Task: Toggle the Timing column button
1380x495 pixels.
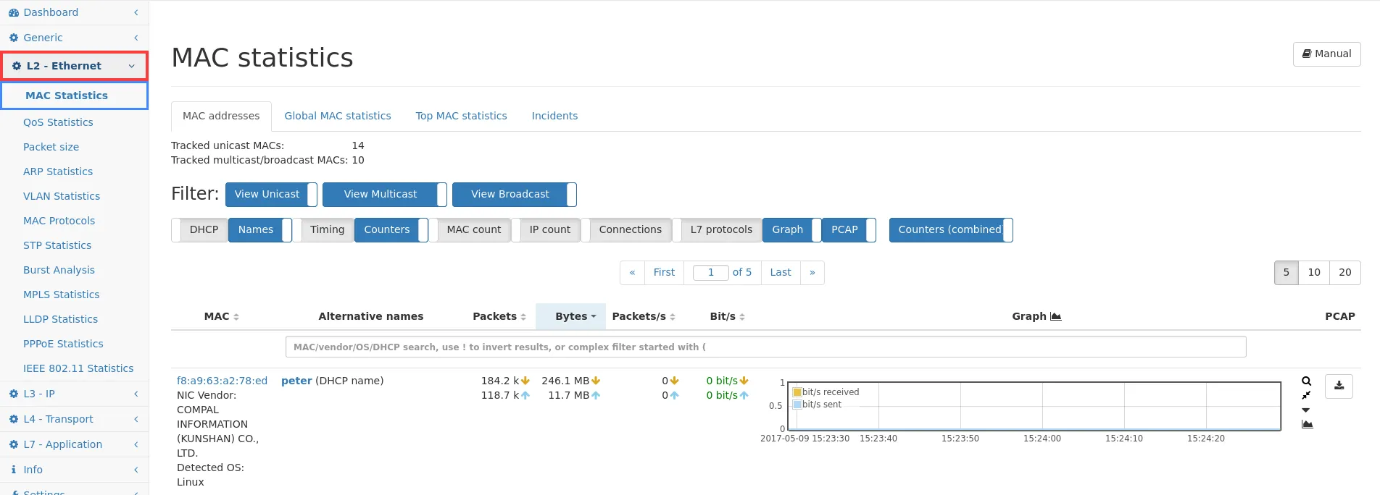Action: [327, 229]
